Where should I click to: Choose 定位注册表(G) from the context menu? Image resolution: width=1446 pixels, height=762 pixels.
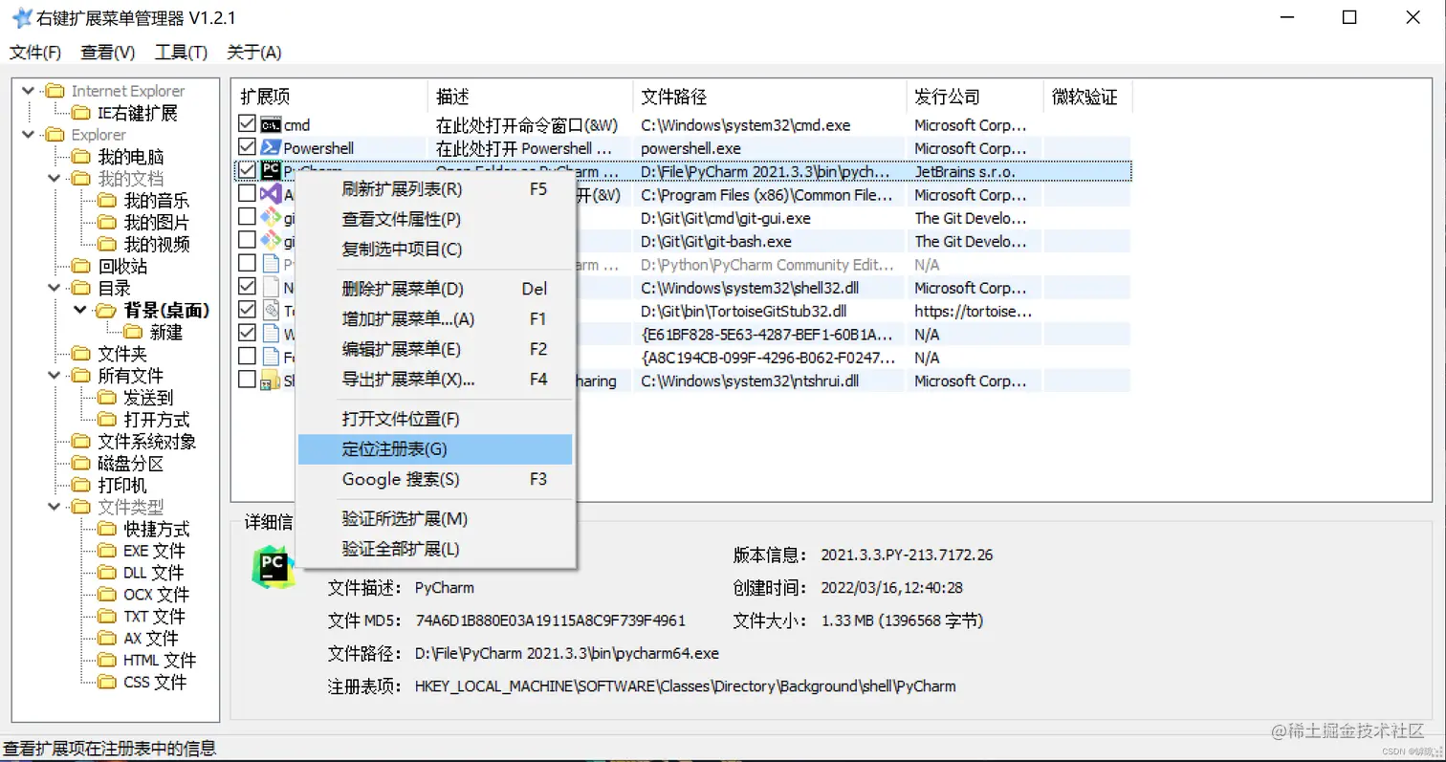click(x=435, y=449)
